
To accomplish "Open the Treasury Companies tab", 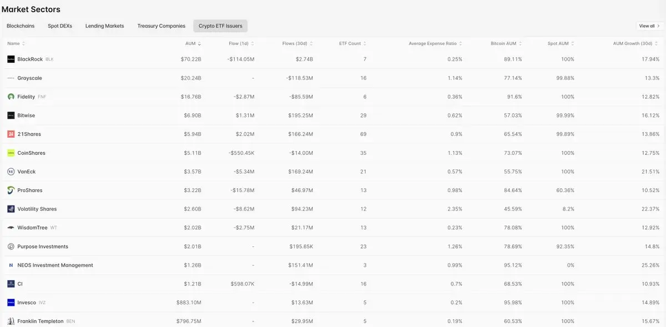I will [x=162, y=26].
